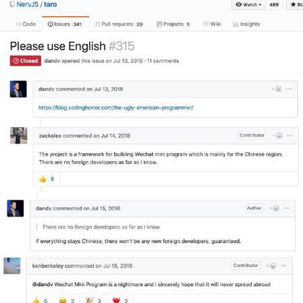The height and width of the screenshot is (303, 303).
Task: Click timestamp Jul 14, 2018 on zacksleo comment
Action: pos(115,136)
